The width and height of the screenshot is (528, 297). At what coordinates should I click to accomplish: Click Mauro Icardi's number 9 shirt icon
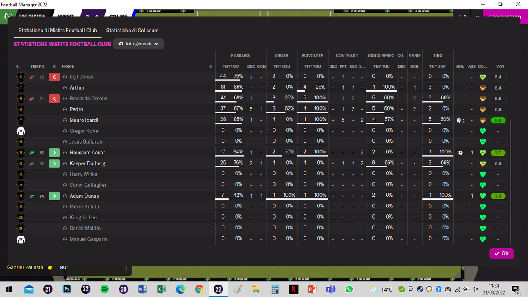[x=21, y=120]
